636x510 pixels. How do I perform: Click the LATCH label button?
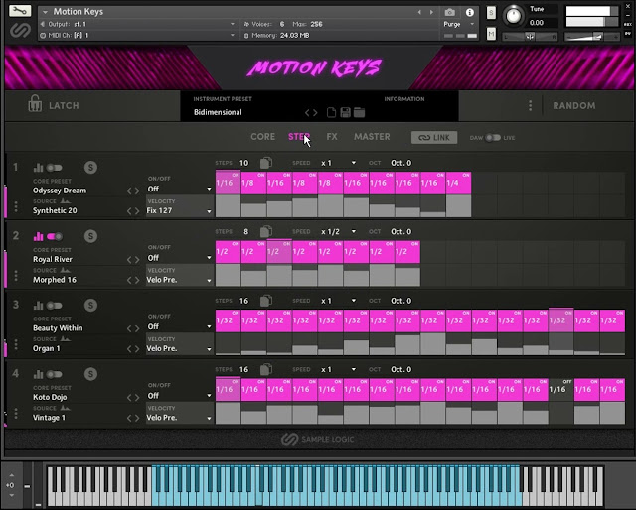coord(64,106)
